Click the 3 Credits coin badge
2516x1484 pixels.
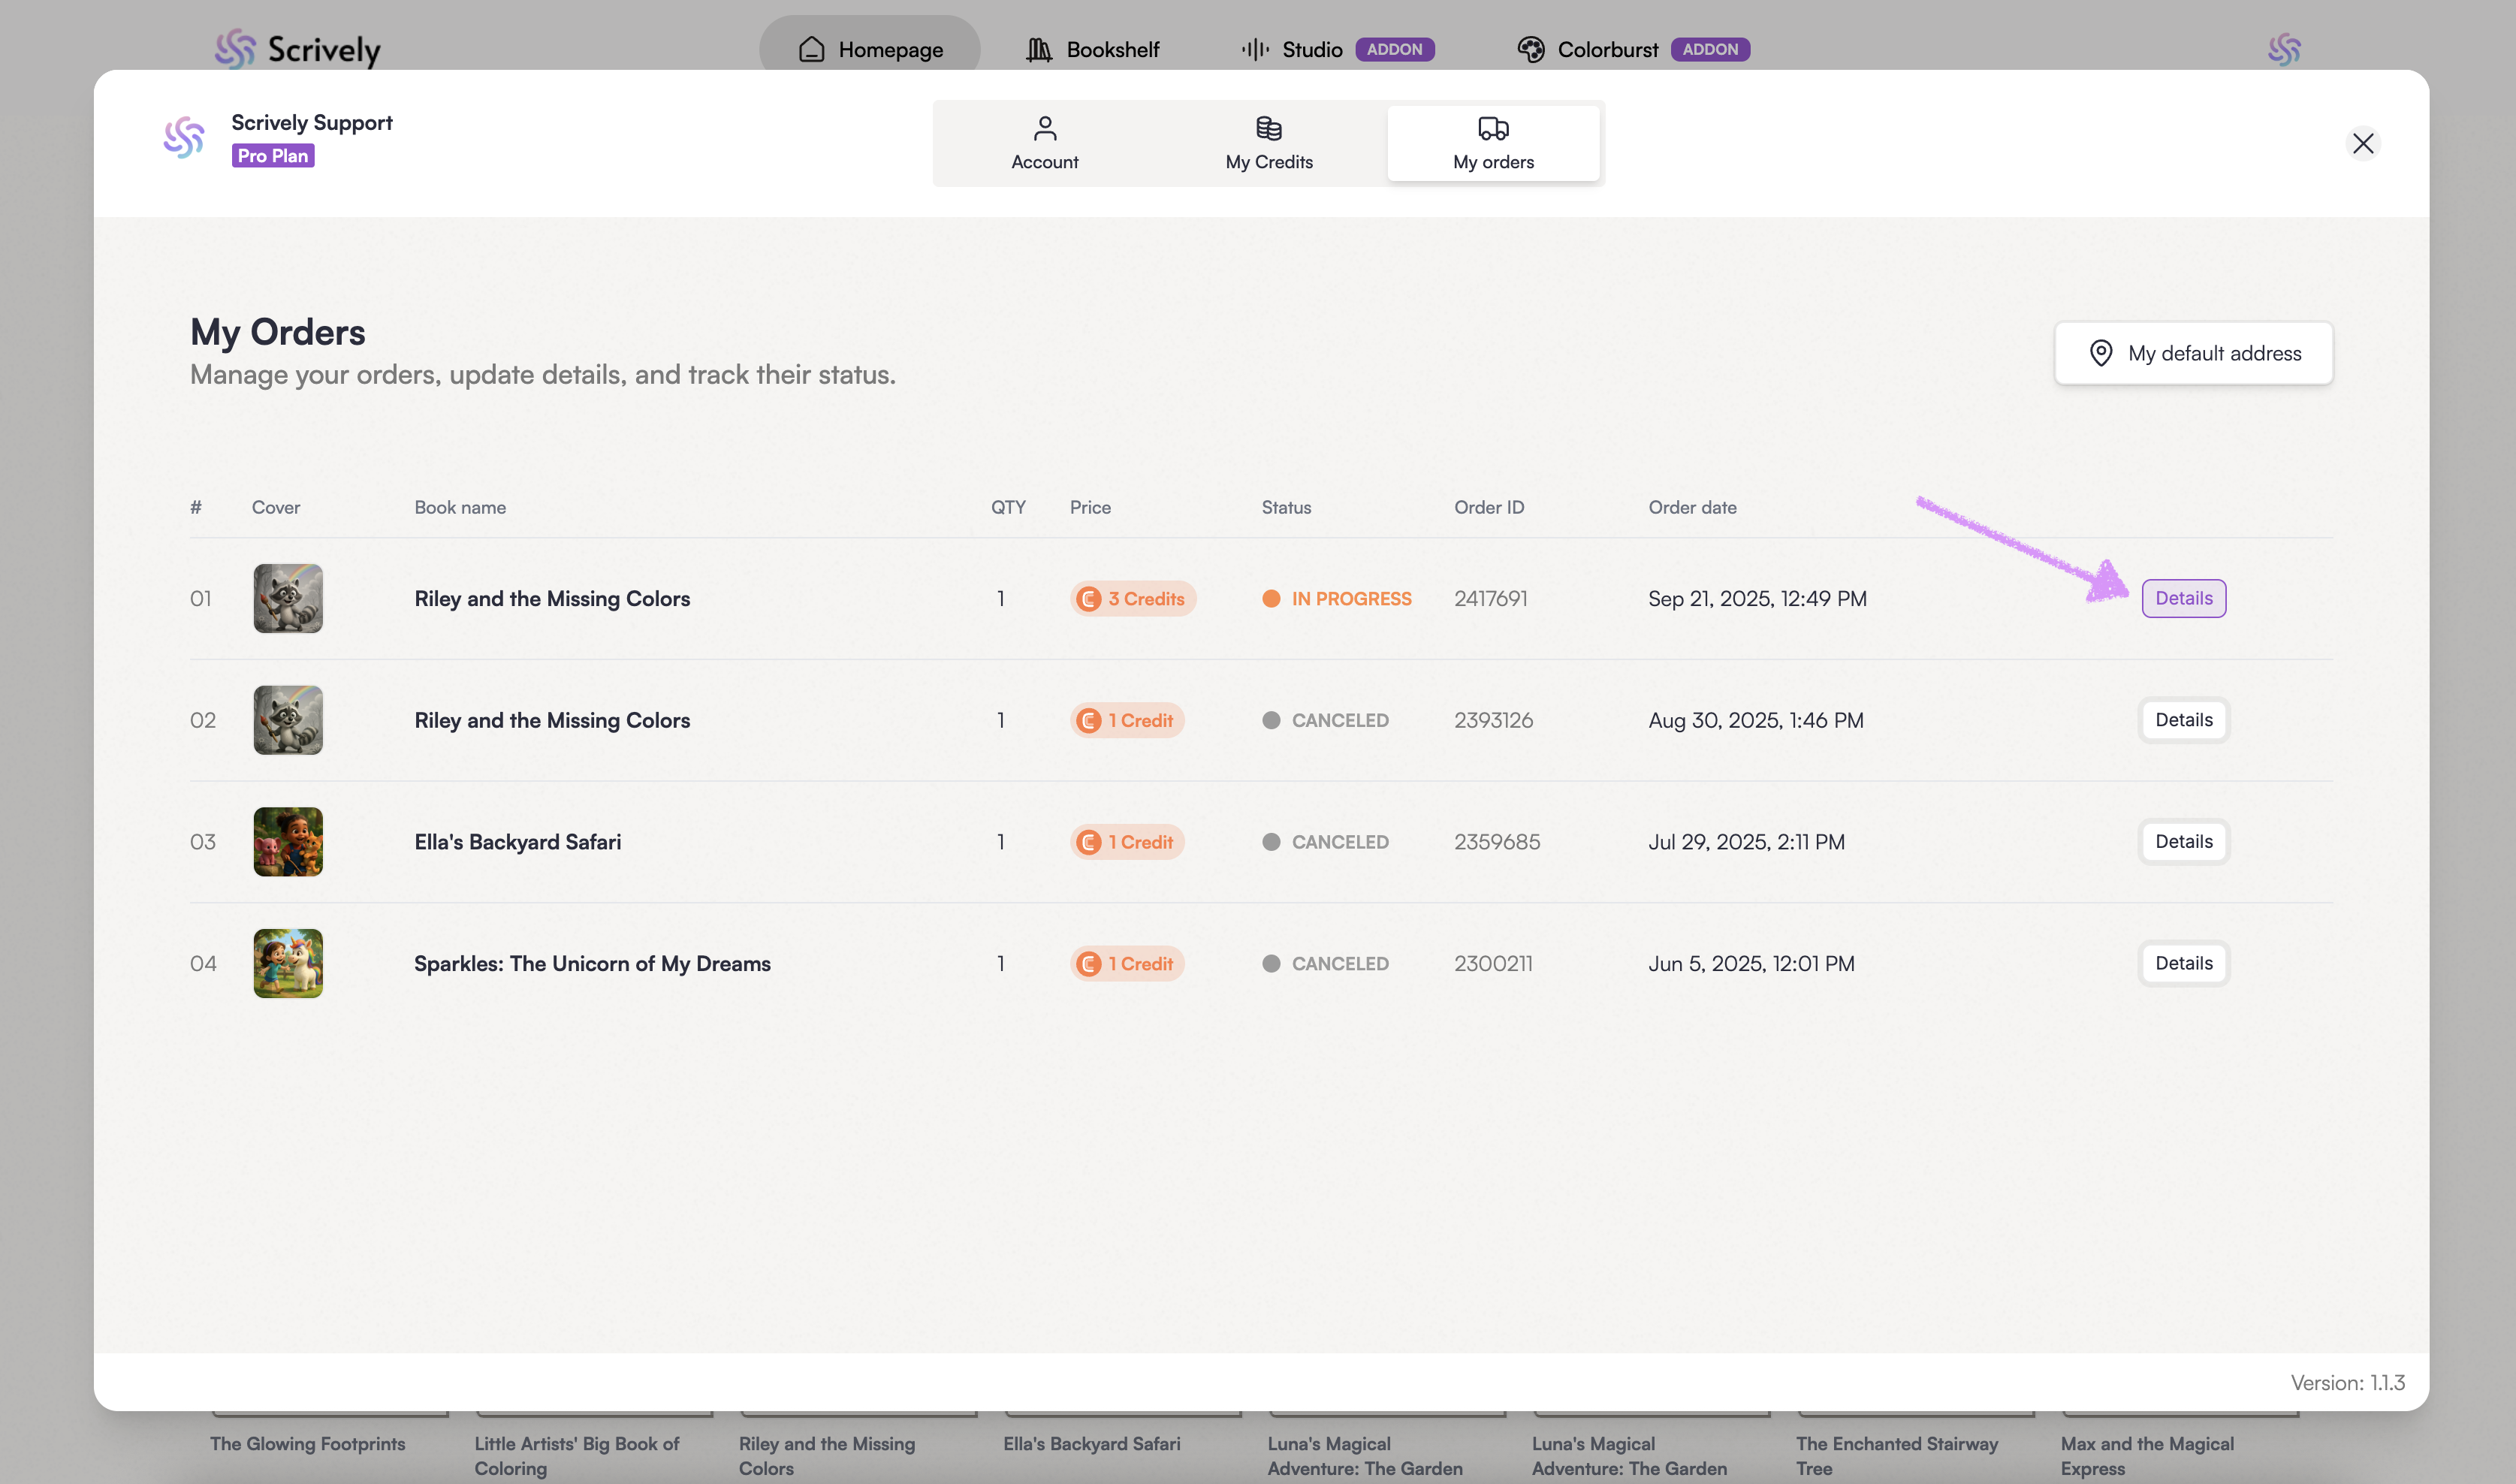[1132, 598]
